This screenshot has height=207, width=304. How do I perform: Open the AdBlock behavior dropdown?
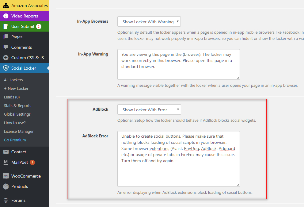[x=149, y=110]
